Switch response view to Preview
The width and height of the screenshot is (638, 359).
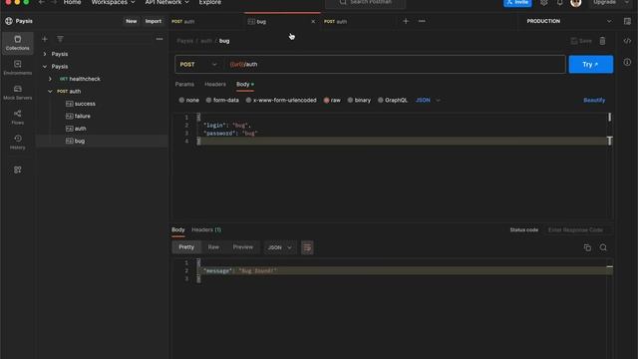pos(242,247)
